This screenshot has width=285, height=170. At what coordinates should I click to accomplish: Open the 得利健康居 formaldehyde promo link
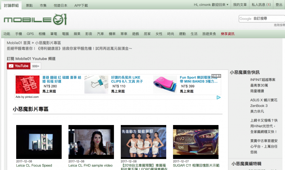coord(69,49)
